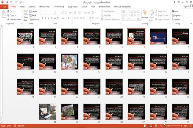The width and height of the screenshot is (193, 128).
Task: Click the Cut scissors icon
Action: (x=8, y=11)
